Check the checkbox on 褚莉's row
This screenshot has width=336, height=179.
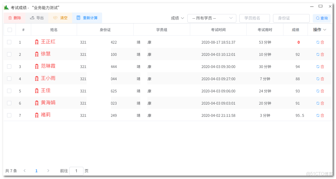pos(9,115)
